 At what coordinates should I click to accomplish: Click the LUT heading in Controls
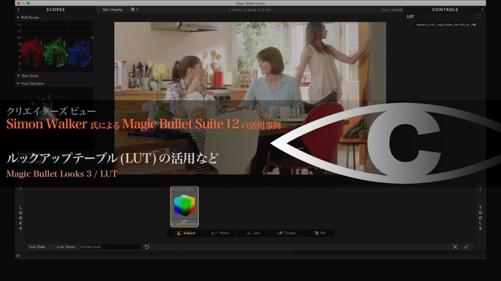pos(410,16)
